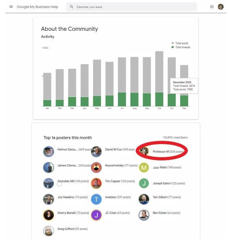229x243 pixels.
Task: Click the blue T avatar for treebles
Action: coord(96,199)
